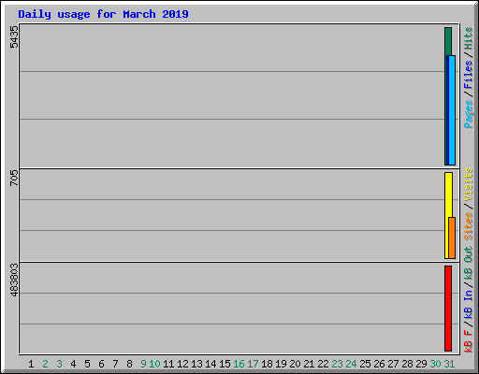Click day 19 on the x-axis

tap(281, 364)
